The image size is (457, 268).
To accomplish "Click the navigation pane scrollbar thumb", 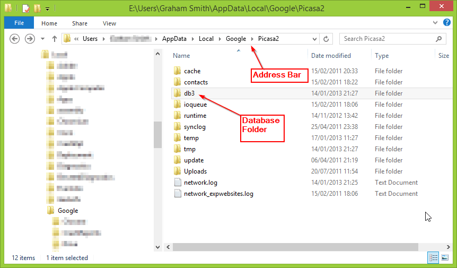I will (157, 135).
